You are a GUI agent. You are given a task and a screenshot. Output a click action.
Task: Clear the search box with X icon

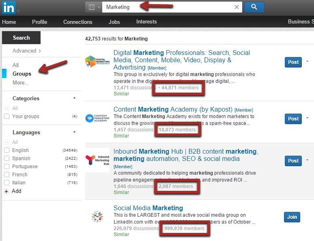click(x=237, y=7)
